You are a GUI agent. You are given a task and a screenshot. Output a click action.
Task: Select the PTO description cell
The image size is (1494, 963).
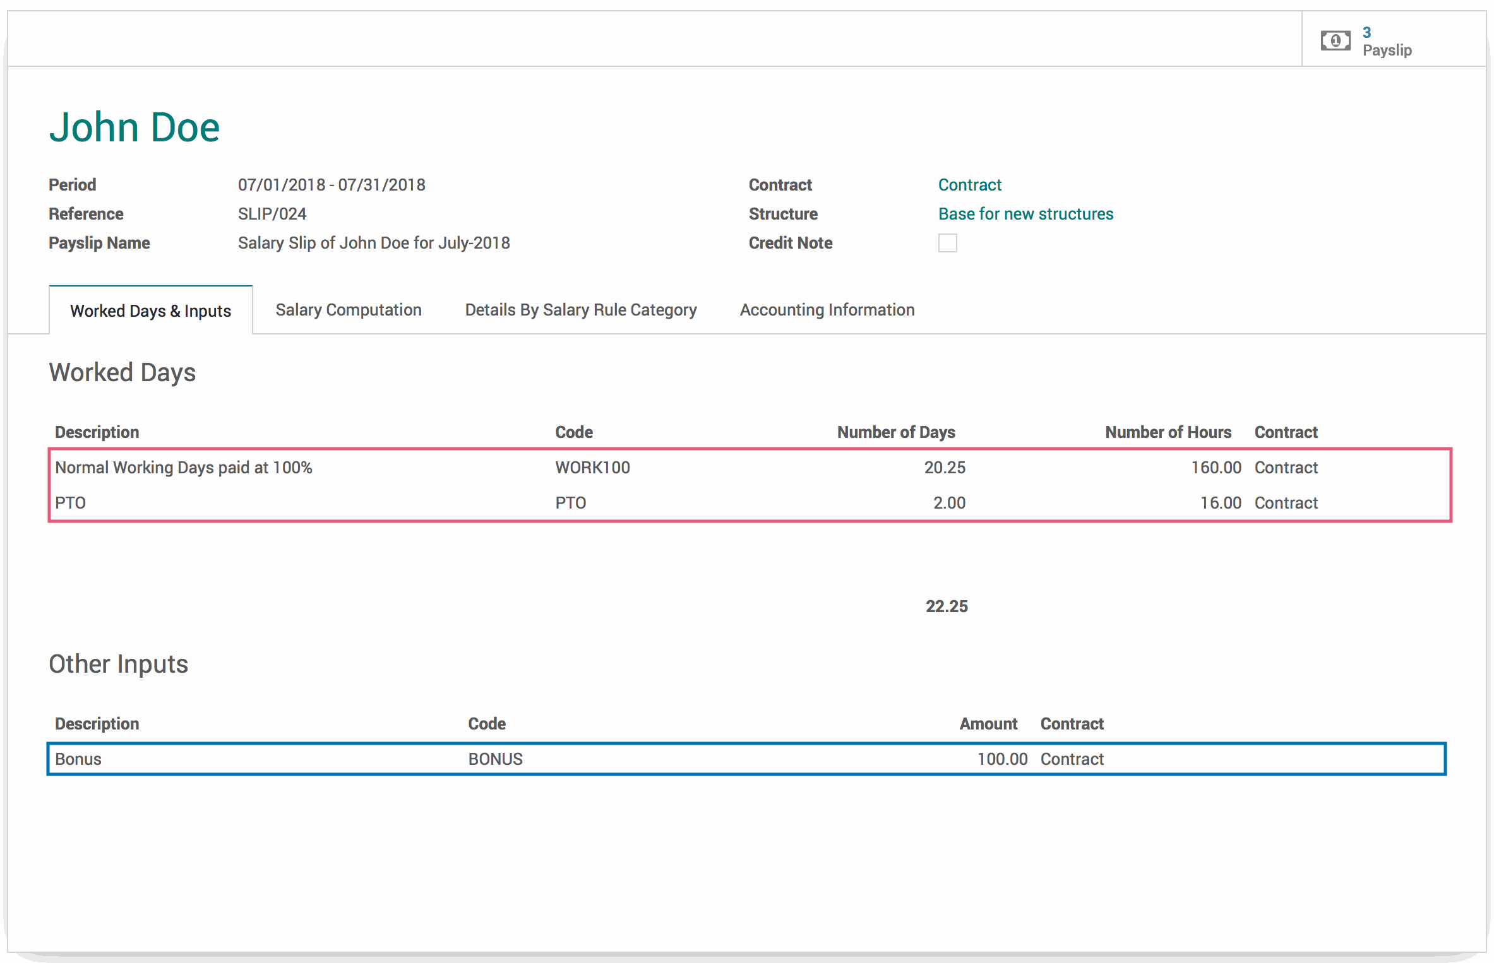tap(70, 503)
